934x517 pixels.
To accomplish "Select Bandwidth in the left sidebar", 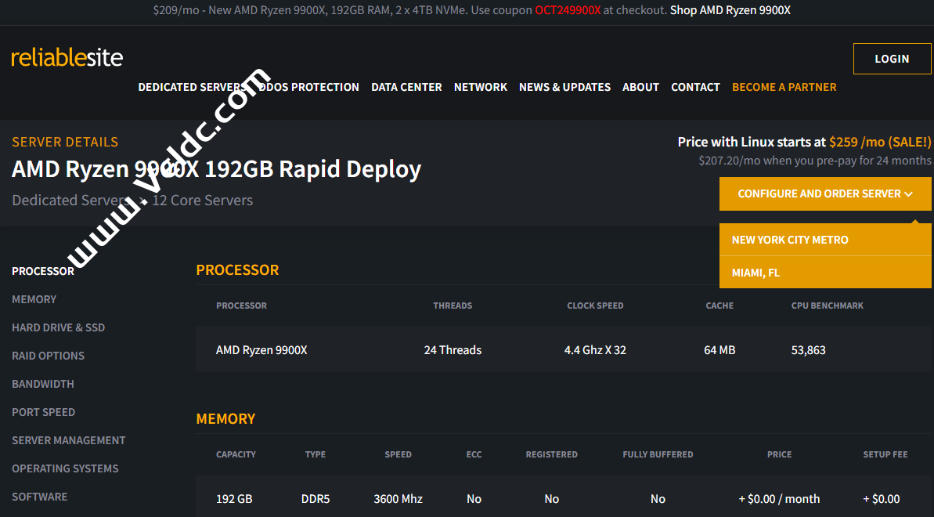I will (x=43, y=384).
